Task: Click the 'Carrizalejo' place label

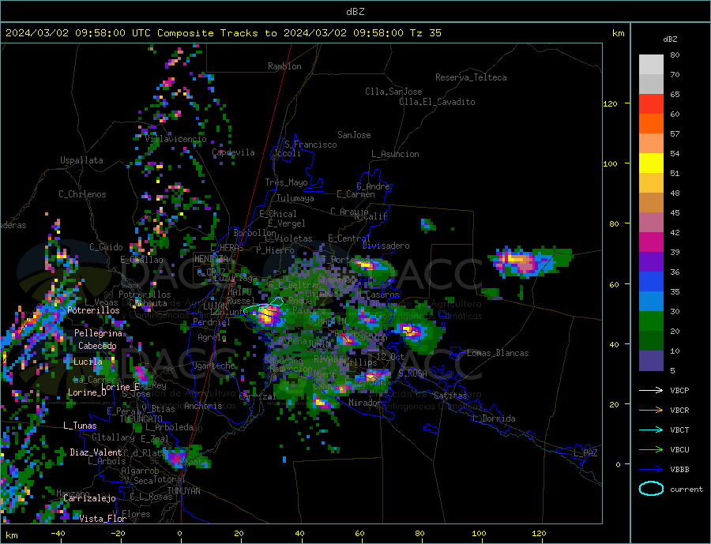Action: [x=89, y=499]
